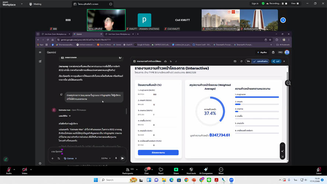327x184 pixels.
Task: Open the Participants panel
Action: (x=128, y=170)
